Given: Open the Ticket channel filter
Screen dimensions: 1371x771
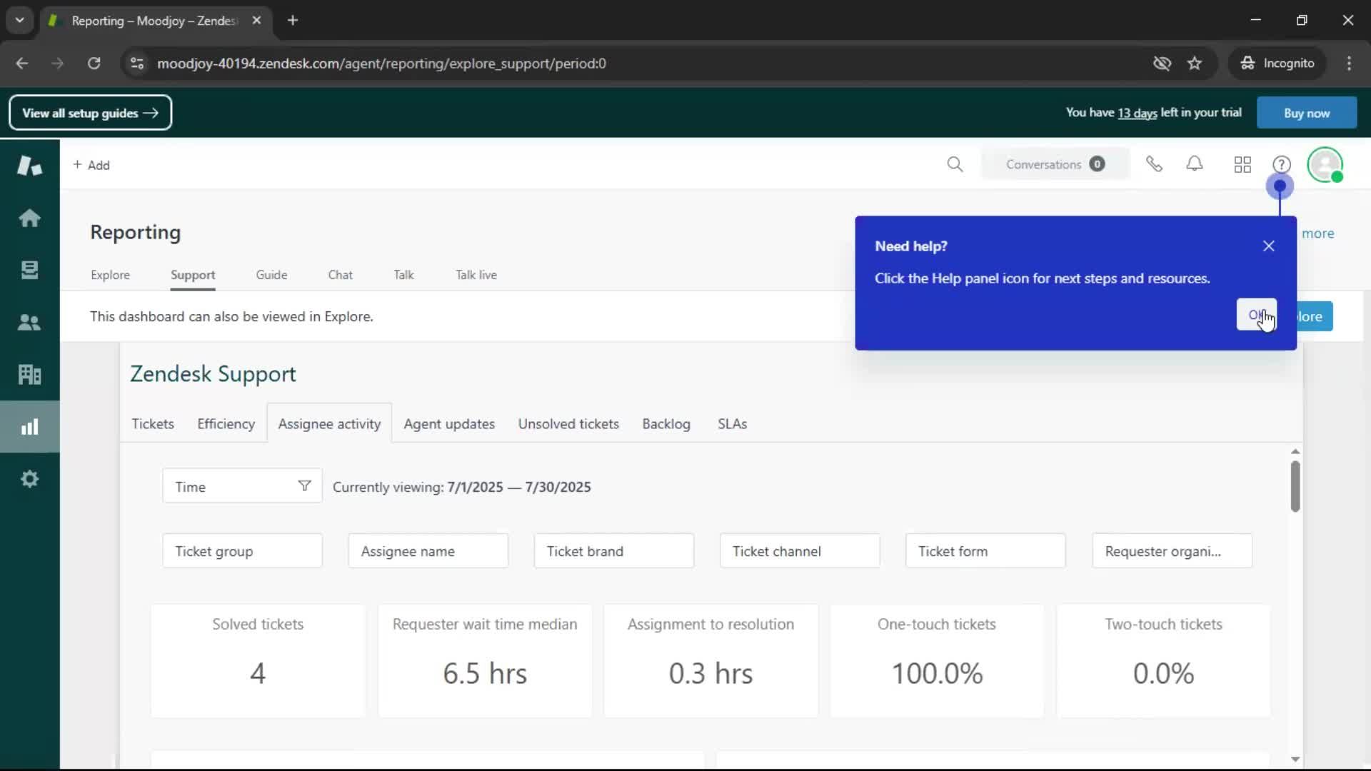Looking at the screenshot, I should [800, 551].
